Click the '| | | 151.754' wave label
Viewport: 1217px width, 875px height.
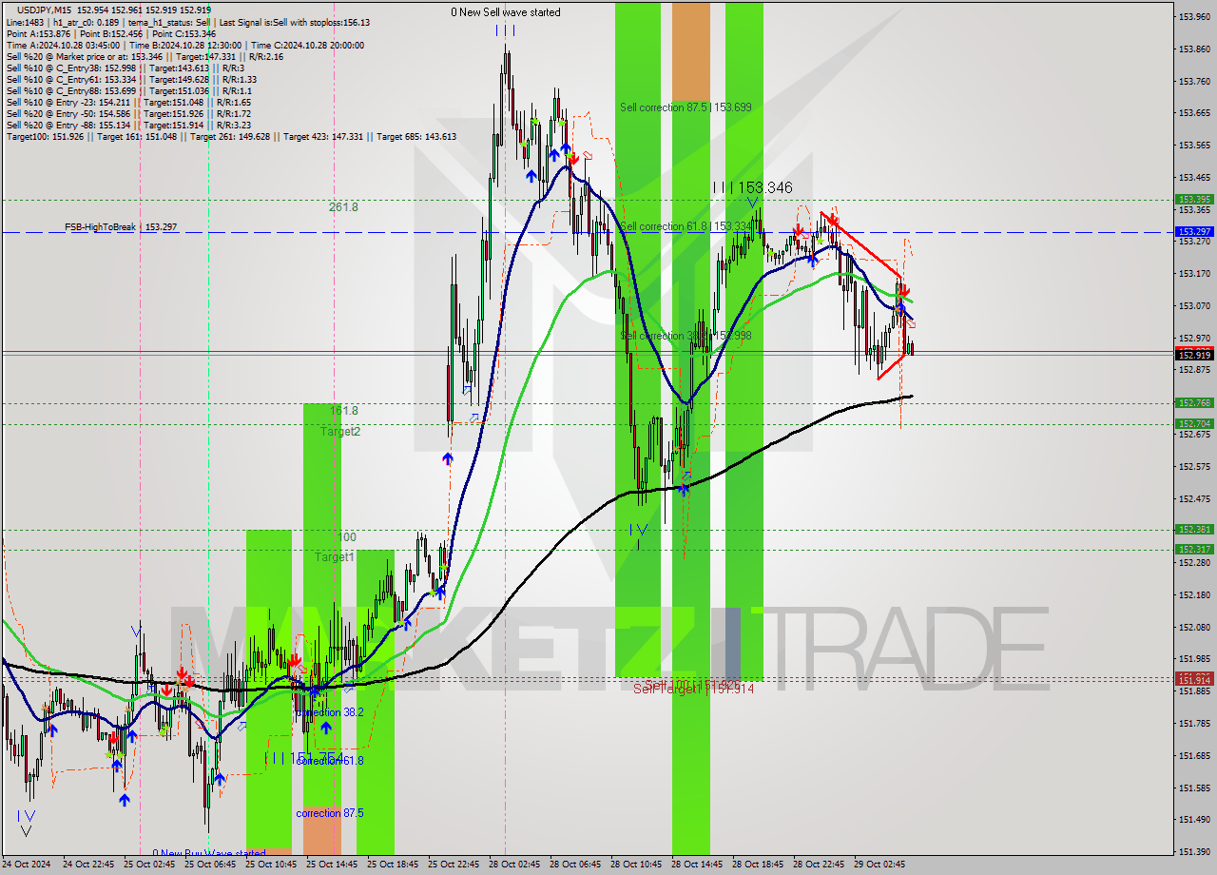[x=303, y=758]
